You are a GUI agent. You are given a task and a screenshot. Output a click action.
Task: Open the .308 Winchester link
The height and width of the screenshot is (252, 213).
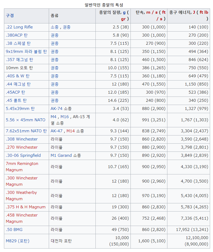tap(22, 139)
